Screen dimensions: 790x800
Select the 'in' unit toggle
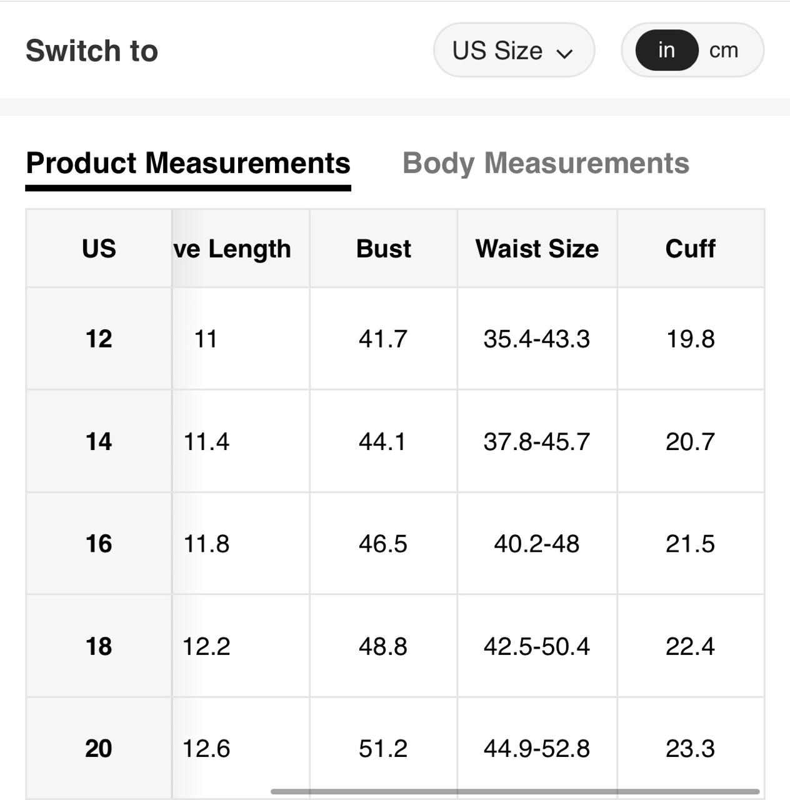(666, 50)
